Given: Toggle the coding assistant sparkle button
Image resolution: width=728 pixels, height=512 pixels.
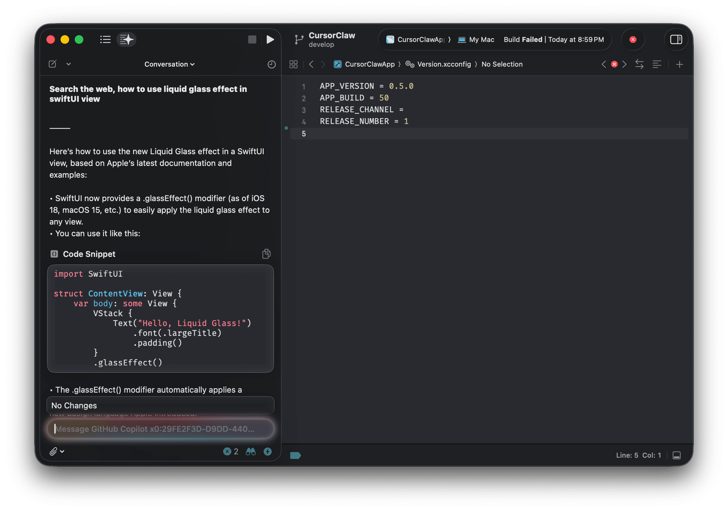Looking at the screenshot, I should [127, 39].
